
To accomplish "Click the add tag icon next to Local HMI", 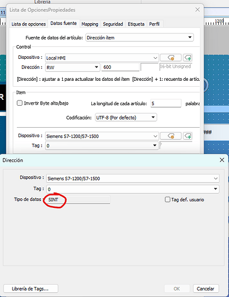I will 187,58.
